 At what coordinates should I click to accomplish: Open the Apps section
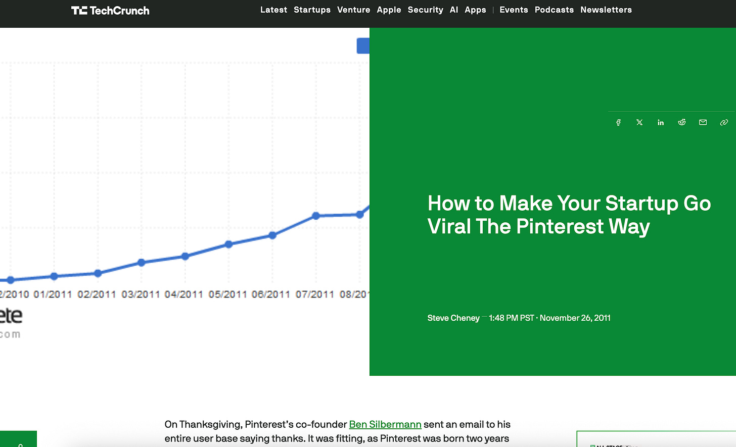[x=475, y=10]
